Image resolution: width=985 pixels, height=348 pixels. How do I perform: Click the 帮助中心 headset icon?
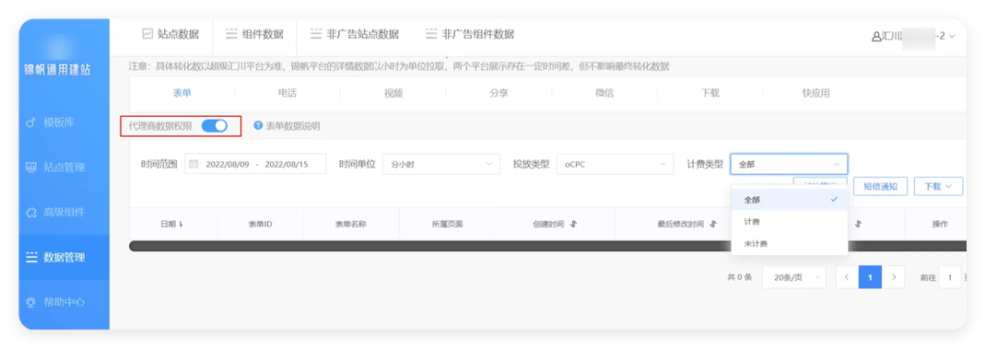(30, 302)
